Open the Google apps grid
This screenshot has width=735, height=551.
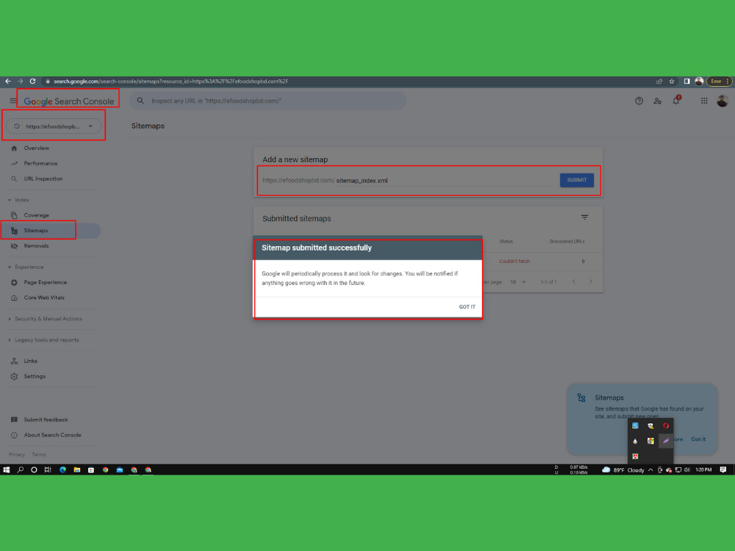point(704,101)
